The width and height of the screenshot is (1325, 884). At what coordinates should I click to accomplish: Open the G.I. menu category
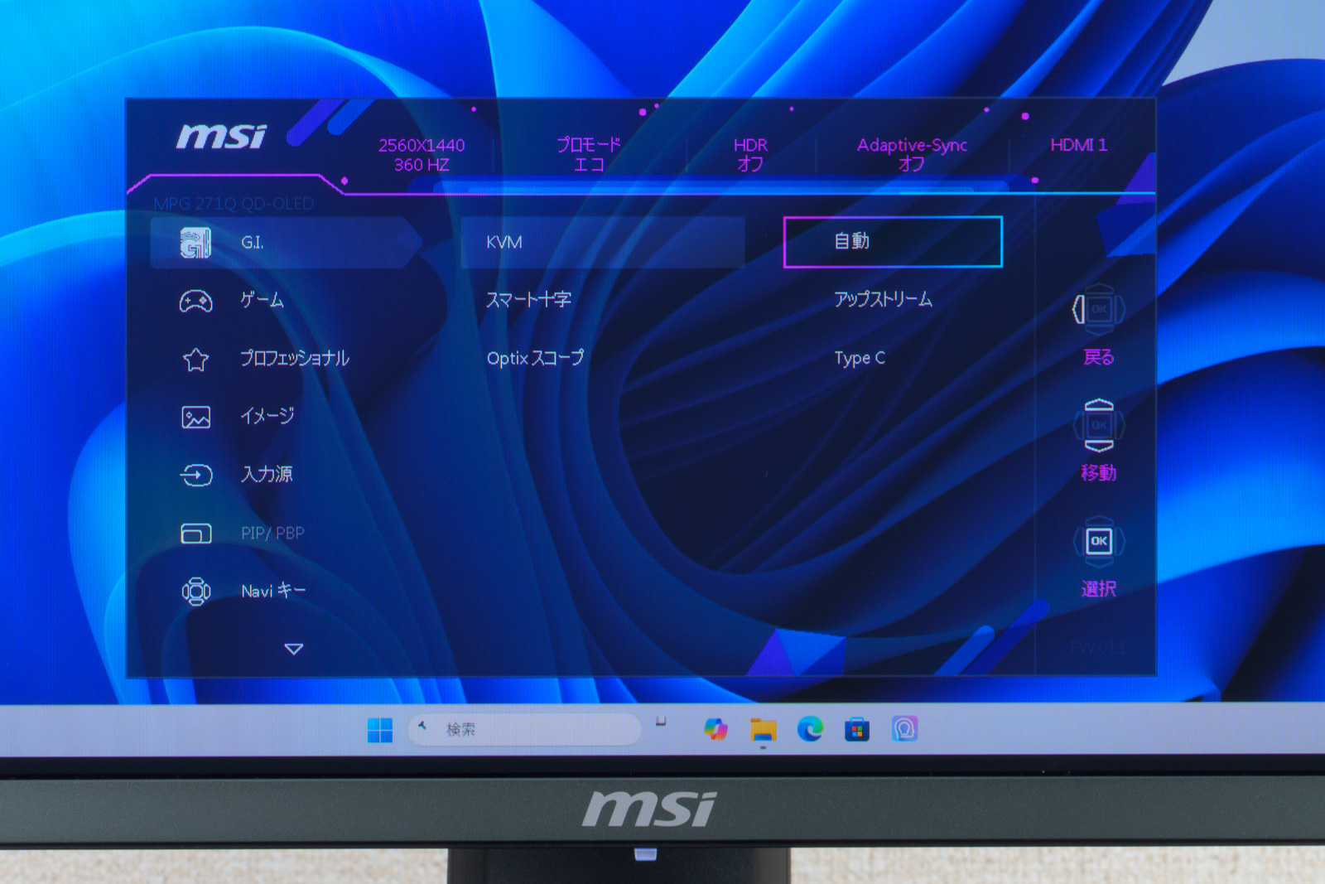287,243
